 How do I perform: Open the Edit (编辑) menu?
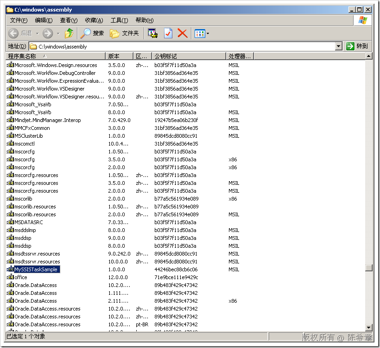point(44,20)
